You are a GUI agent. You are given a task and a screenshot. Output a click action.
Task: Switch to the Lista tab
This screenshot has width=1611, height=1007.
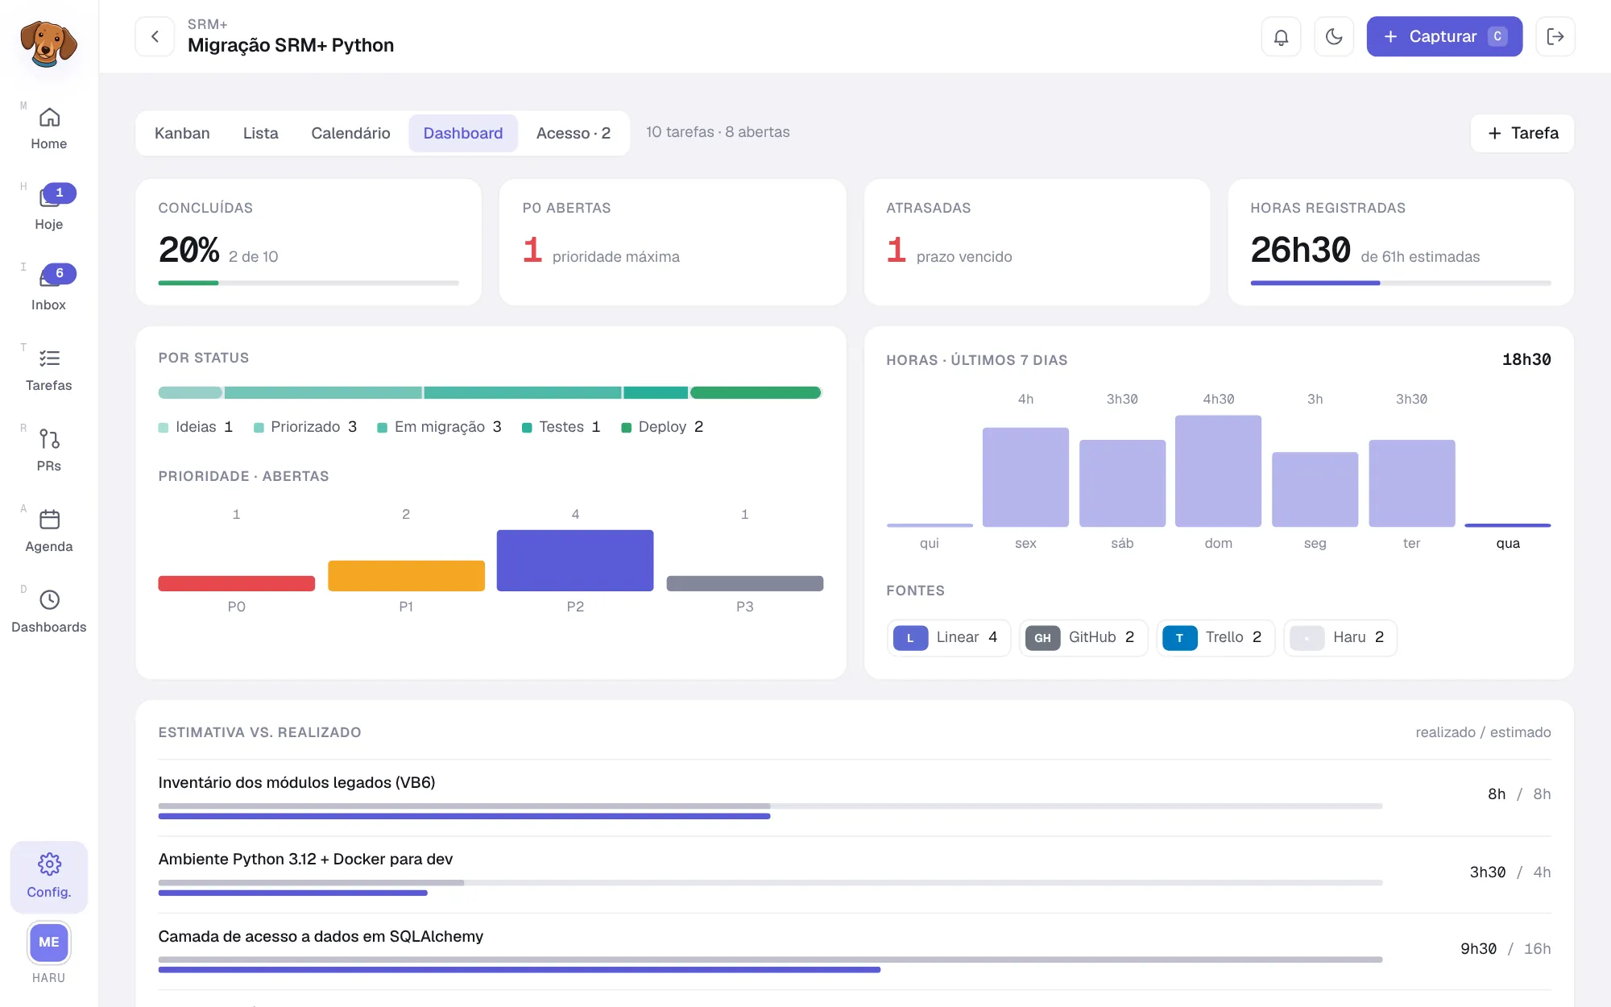point(261,133)
